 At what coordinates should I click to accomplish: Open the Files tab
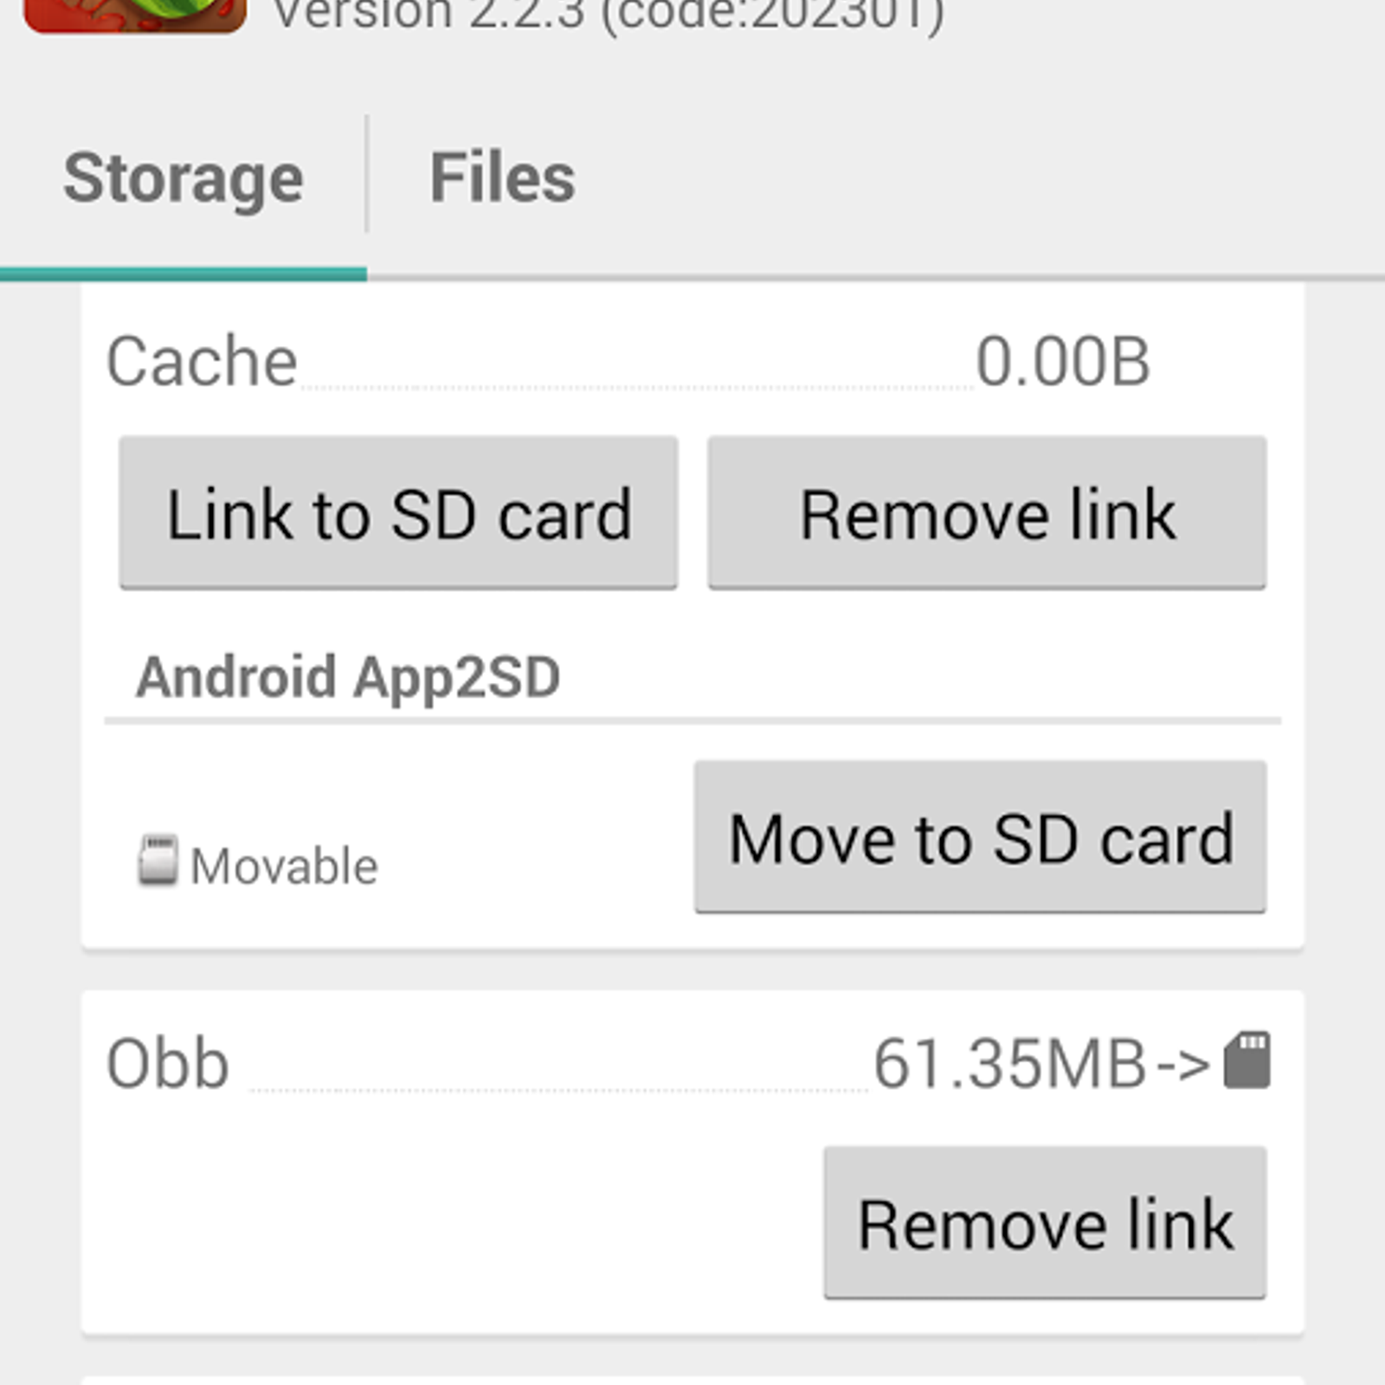coord(502,178)
